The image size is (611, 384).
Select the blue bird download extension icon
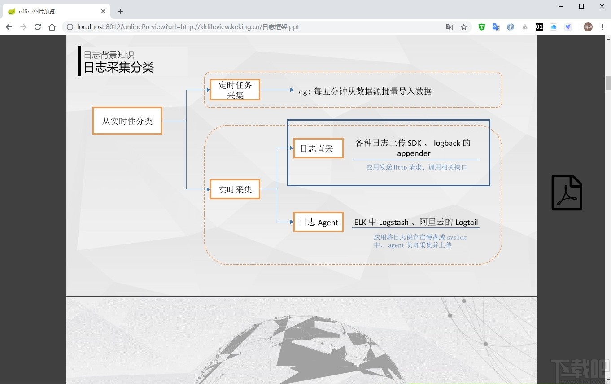click(568, 27)
